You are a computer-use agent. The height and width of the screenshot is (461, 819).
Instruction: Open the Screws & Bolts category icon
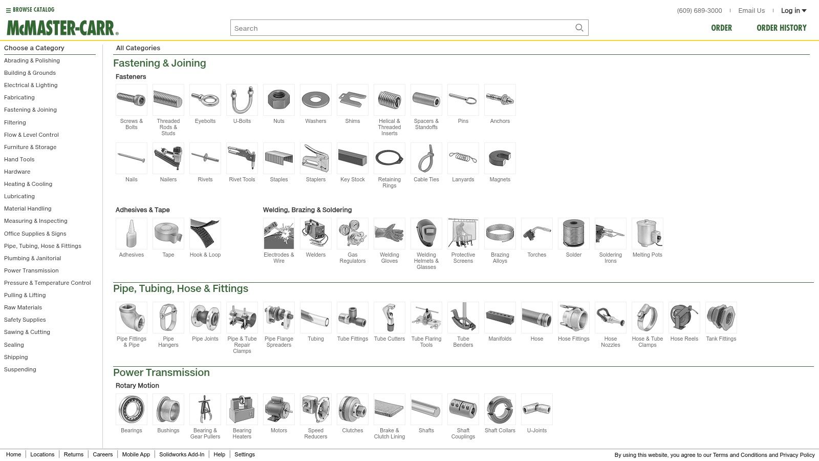pos(132,100)
